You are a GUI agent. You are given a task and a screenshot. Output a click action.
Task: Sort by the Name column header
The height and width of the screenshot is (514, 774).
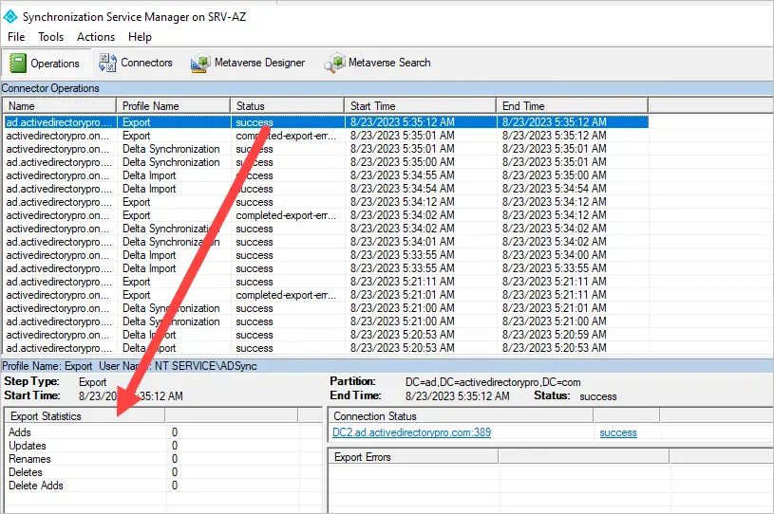60,106
